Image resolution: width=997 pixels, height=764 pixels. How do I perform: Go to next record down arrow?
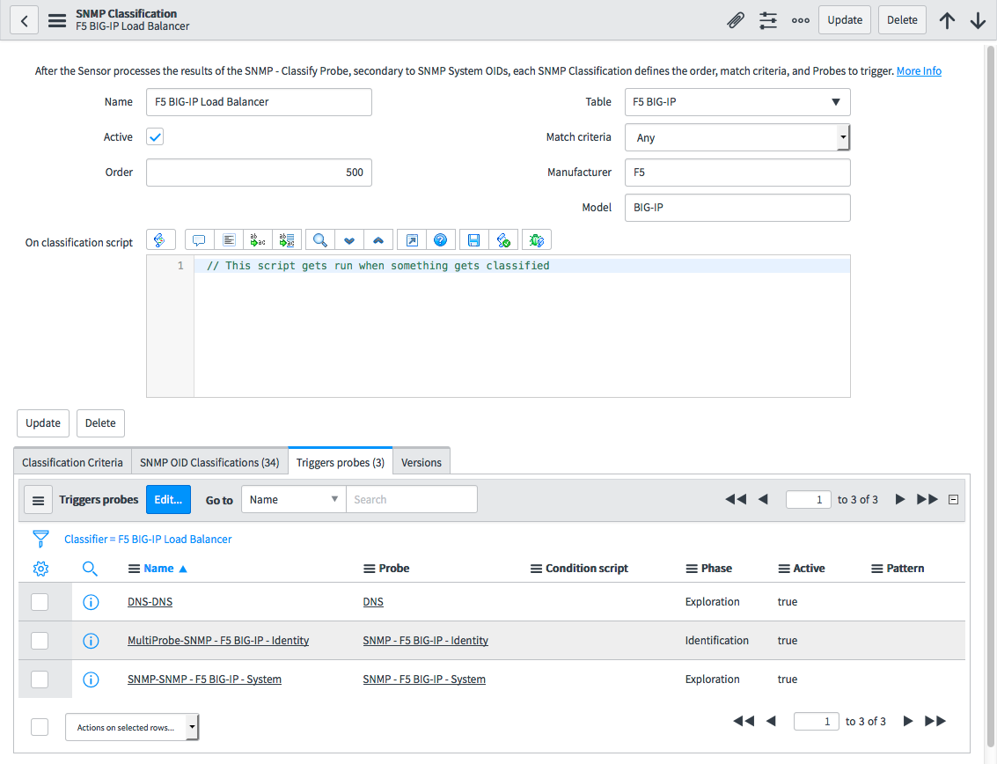pos(978,20)
